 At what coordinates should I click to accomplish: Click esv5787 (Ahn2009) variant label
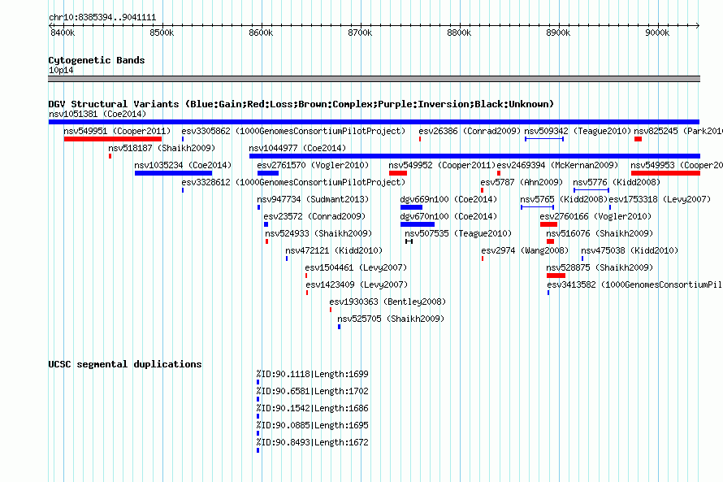click(x=522, y=182)
